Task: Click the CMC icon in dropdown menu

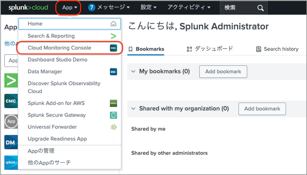Action: (113, 48)
